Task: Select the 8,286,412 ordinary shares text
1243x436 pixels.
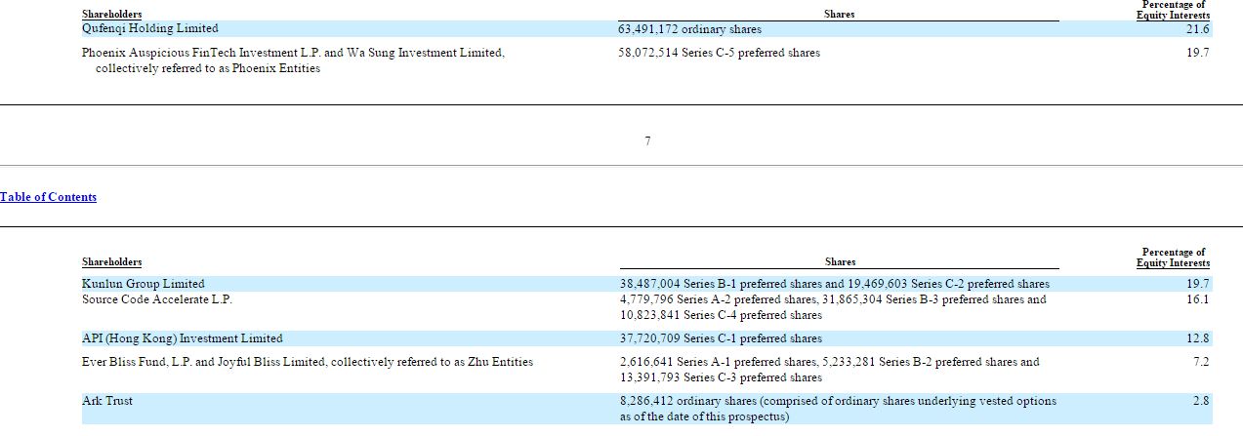Action: click(686, 401)
